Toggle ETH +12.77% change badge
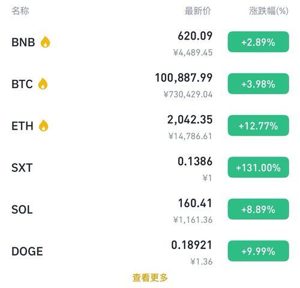The width and height of the screenshot is (300, 288). (x=258, y=125)
